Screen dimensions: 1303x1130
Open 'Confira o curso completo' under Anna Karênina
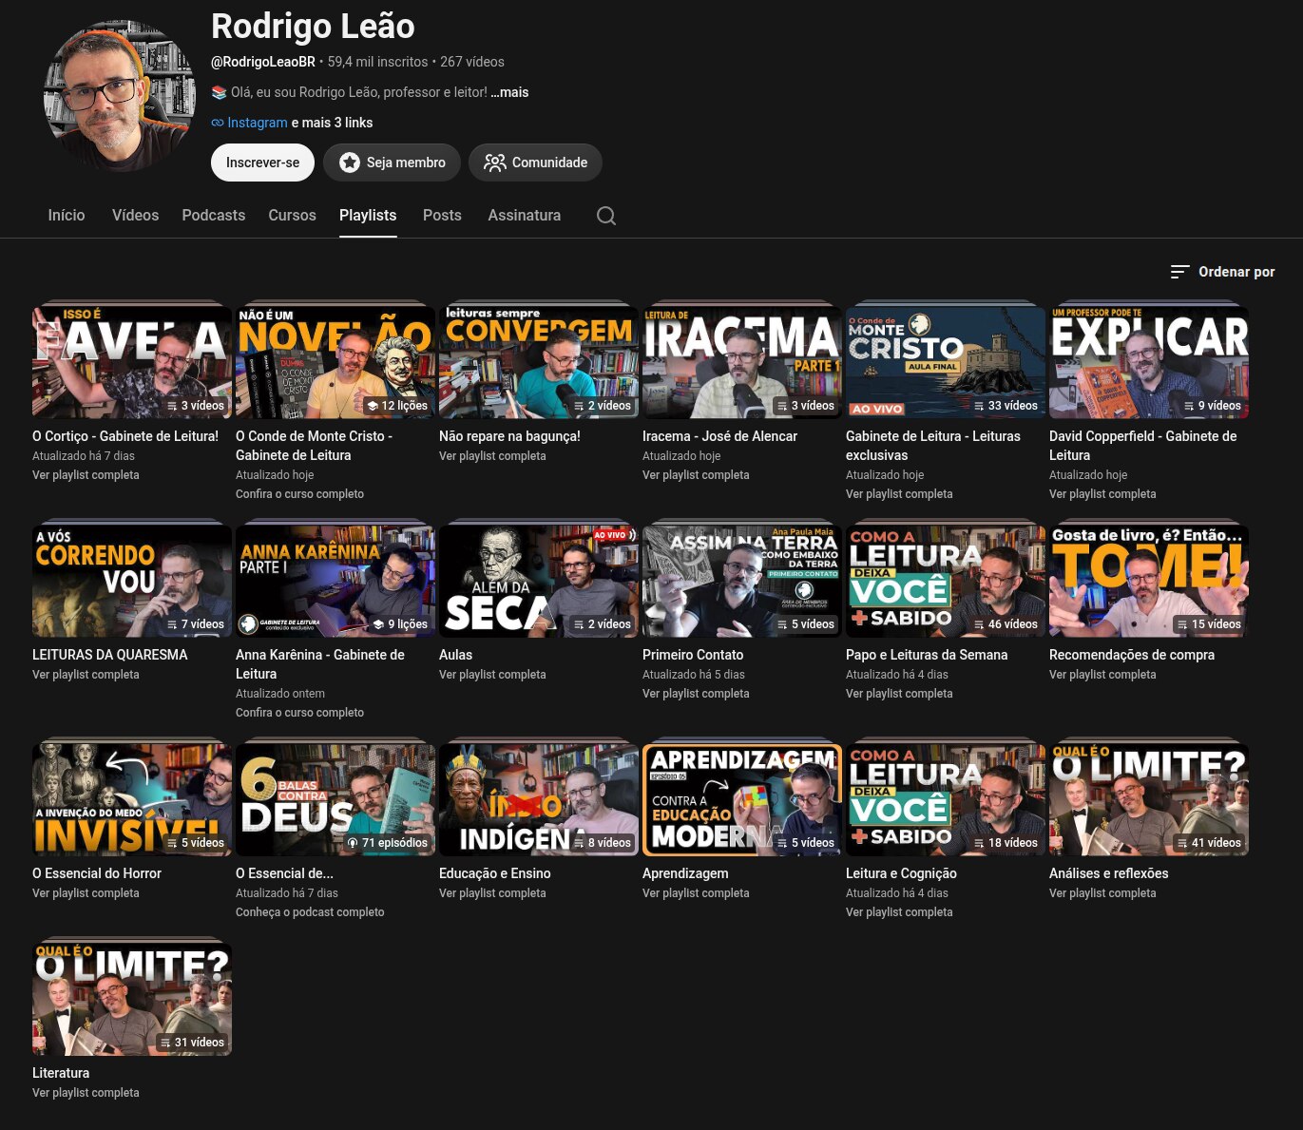pyautogui.click(x=299, y=713)
